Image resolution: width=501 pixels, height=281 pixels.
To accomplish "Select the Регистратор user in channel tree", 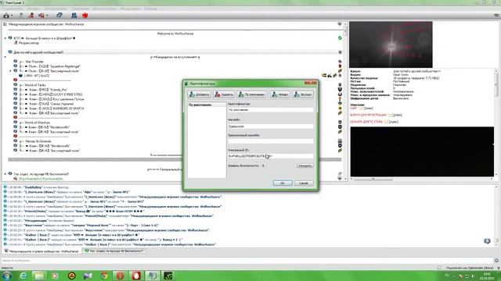I will tap(26, 43).
